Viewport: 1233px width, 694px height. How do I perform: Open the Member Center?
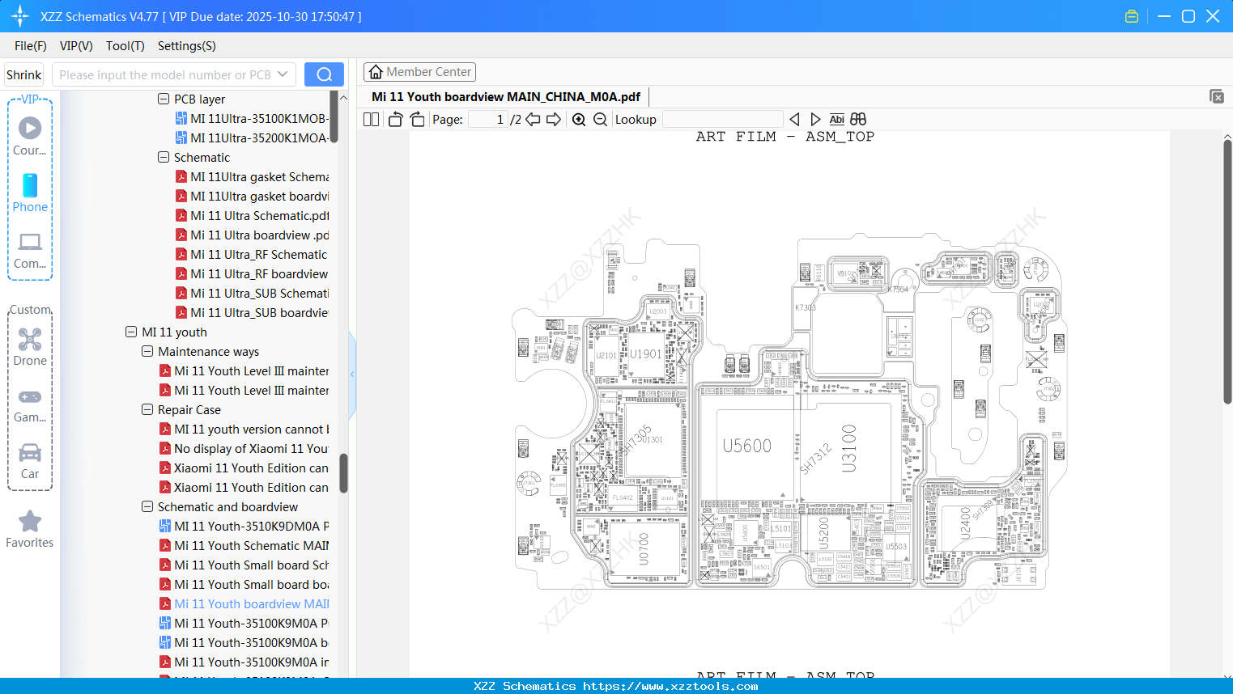pos(419,71)
